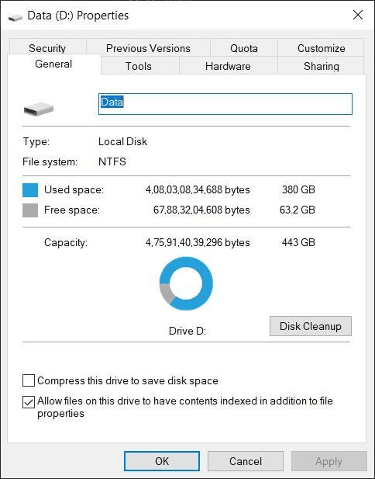Enable Compress this drive to save disk space
Image resolution: width=375 pixels, height=479 pixels.
pos(29,381)
